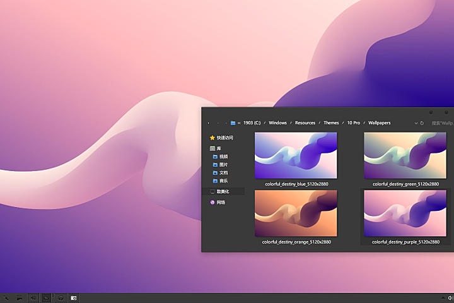Click the folder icon next to 音乐
The image size is (454, 303).
click(x=215, y=181)
